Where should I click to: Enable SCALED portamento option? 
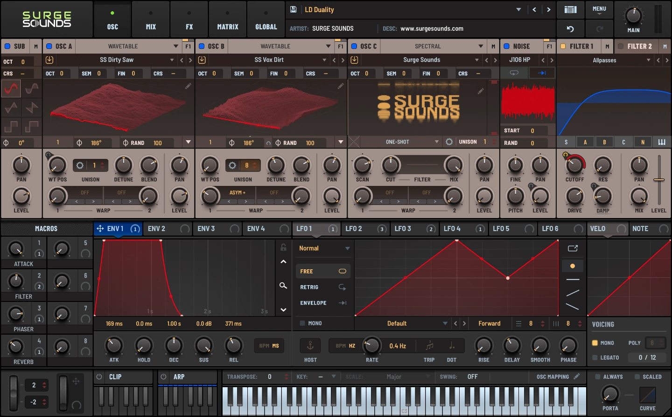[x=637, y=376]
